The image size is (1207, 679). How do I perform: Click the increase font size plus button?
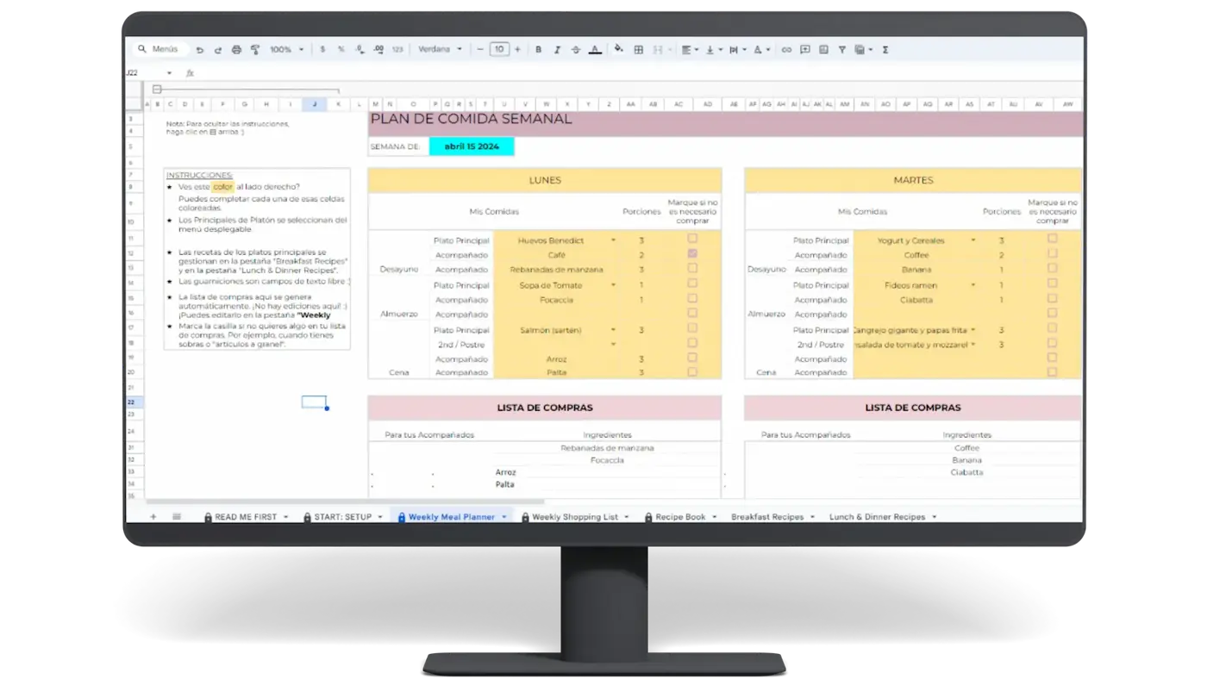coord(517,50)
